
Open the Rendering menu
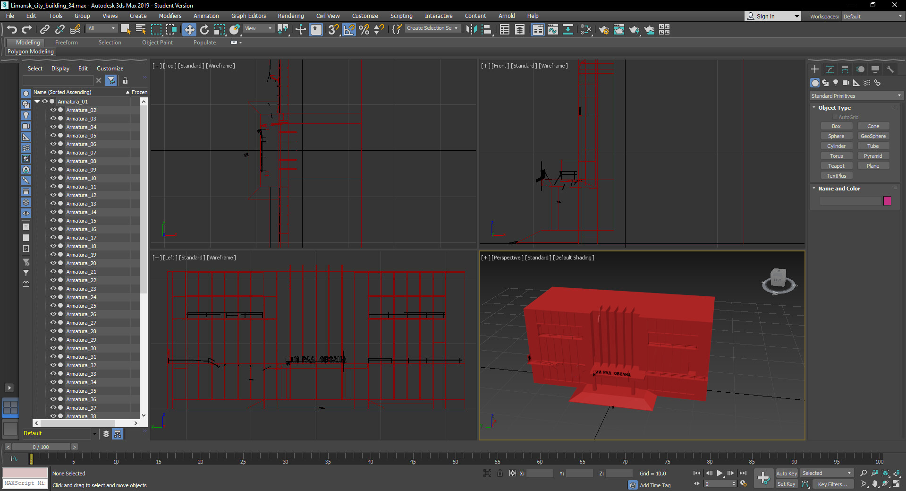[x=290, y=16]
